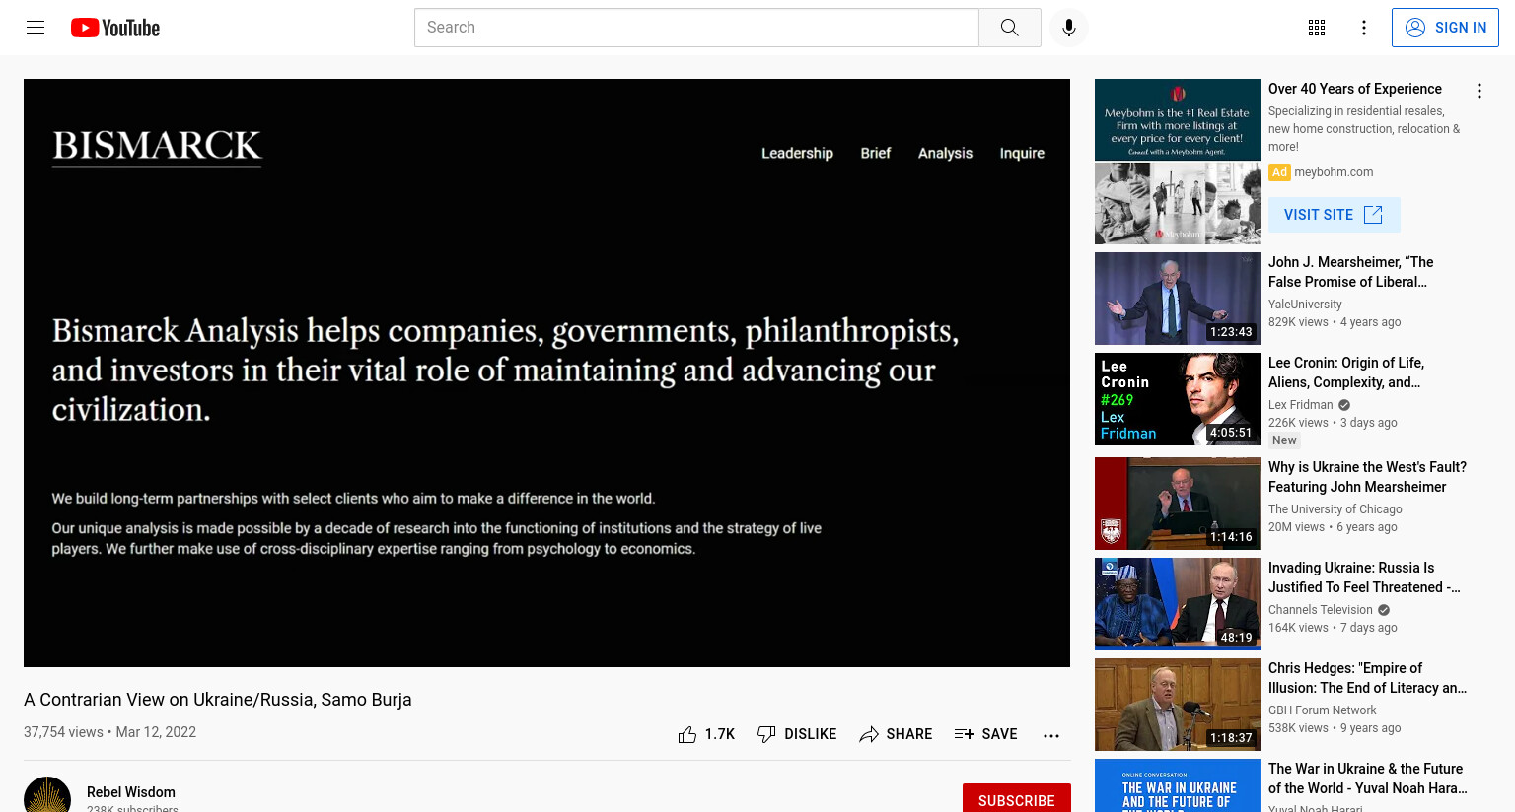Sign in with the SIGN IN button
Viewport: 1515px width, 812px height.
tap(1445, 28)
